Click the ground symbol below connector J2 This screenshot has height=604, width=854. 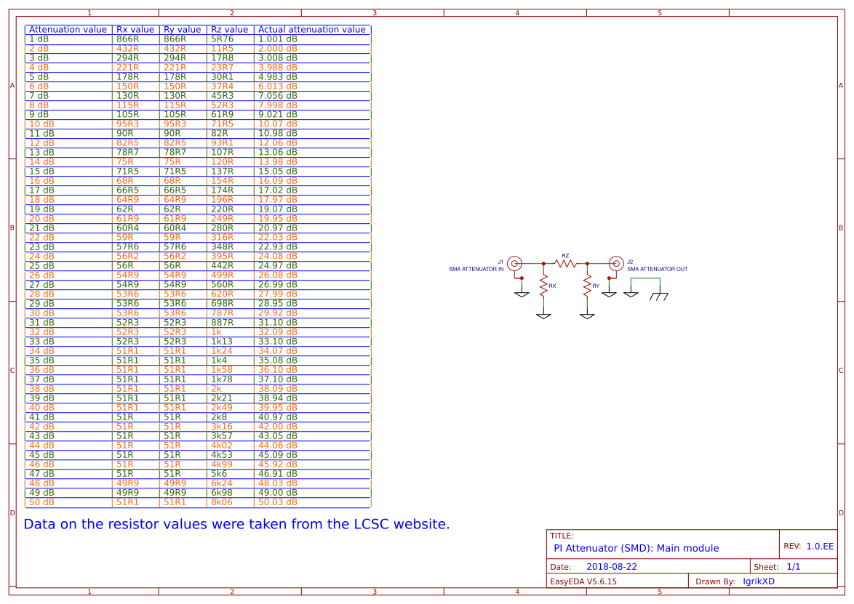609,293
